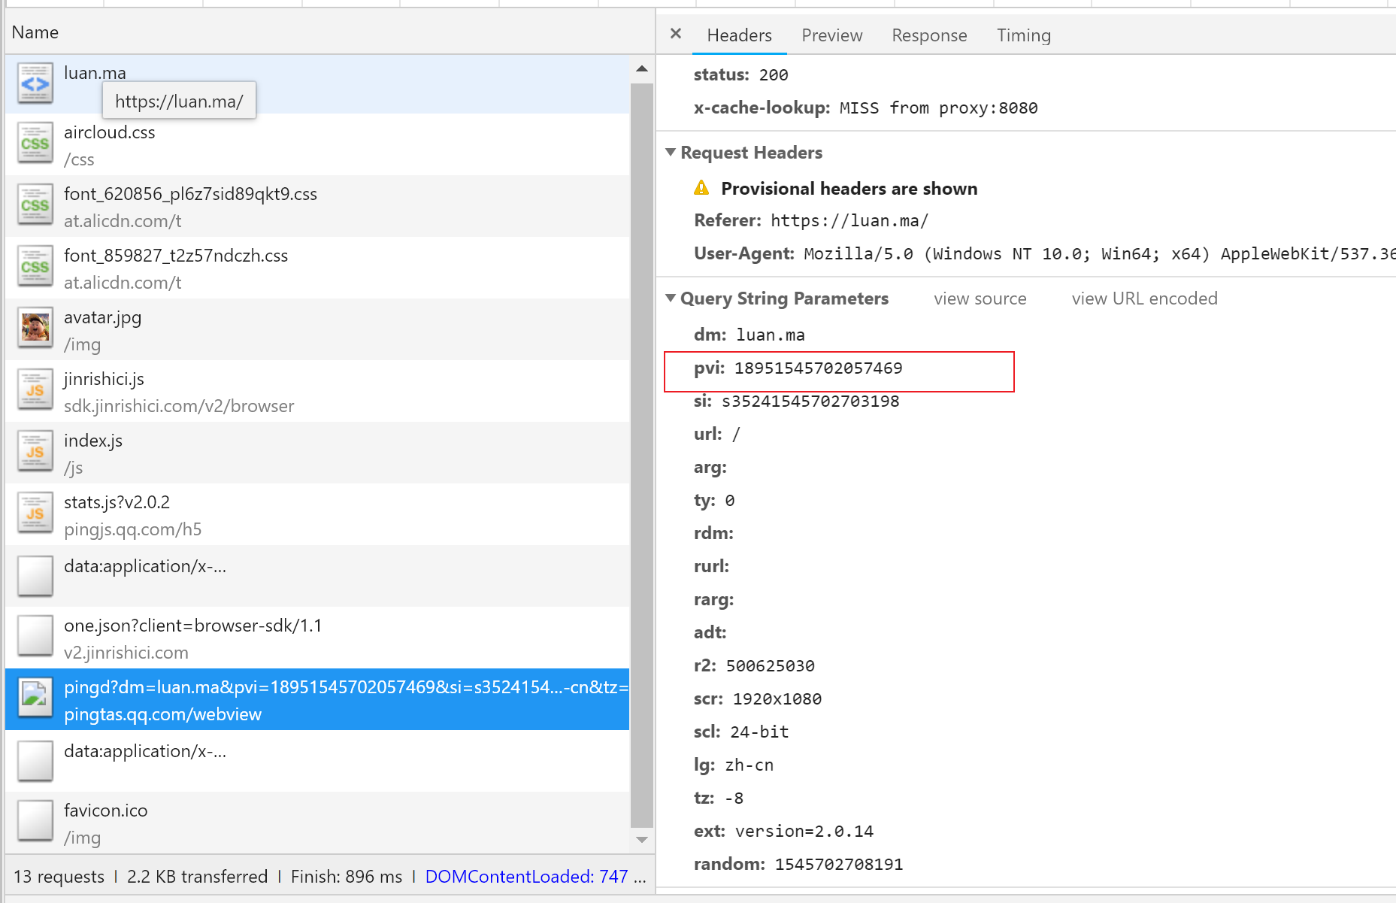Click the view source link
Screen dimensions: 1396x903
point(980,298)
